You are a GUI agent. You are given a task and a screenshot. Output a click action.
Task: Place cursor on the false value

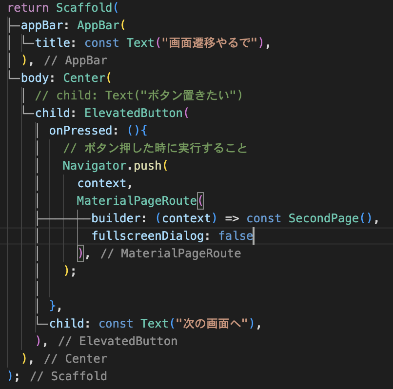(x=236, y=236)
